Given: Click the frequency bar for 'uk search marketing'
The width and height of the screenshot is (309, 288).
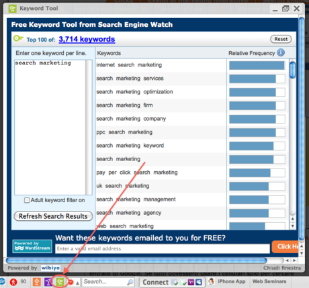Looking at the screenshot, I should coord(257,186).
